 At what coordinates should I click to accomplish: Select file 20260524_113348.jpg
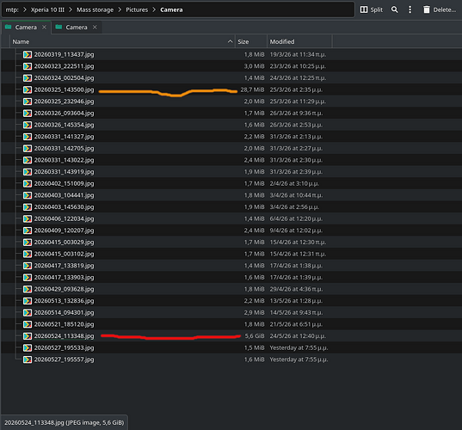64,336
